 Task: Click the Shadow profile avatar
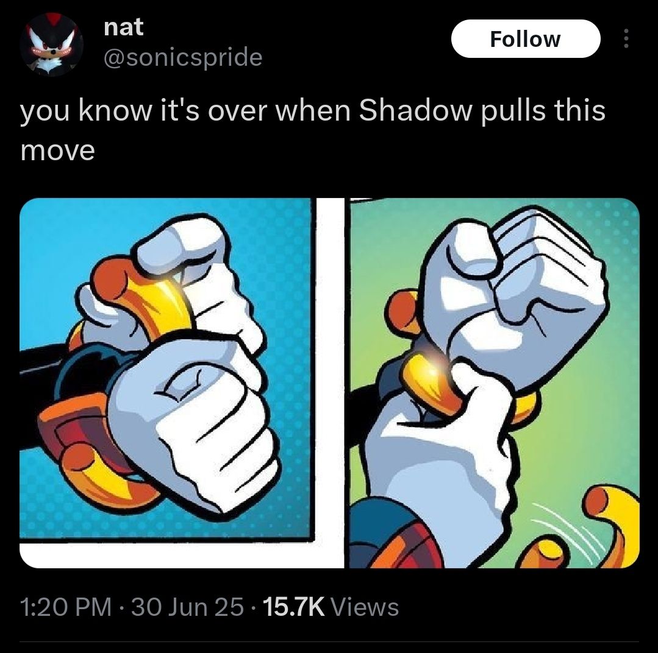point(52,44)
